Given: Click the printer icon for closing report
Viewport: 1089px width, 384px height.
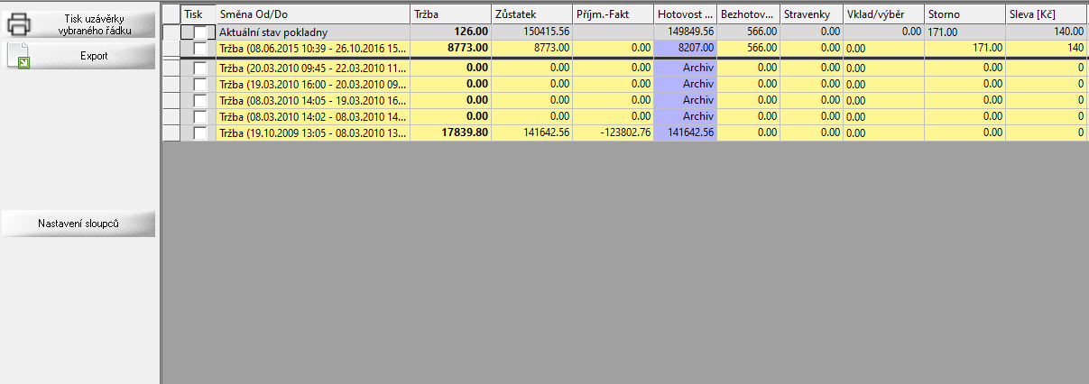Looking at the screenshot, I should tap(20, 23).
